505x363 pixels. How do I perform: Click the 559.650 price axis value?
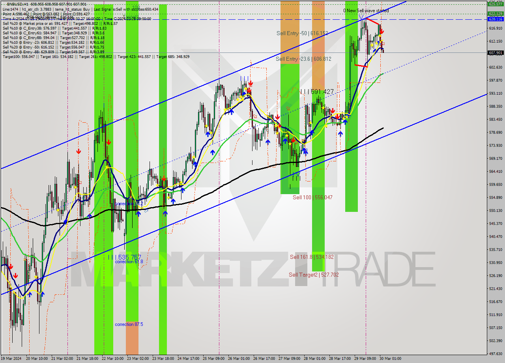(496, 185)
